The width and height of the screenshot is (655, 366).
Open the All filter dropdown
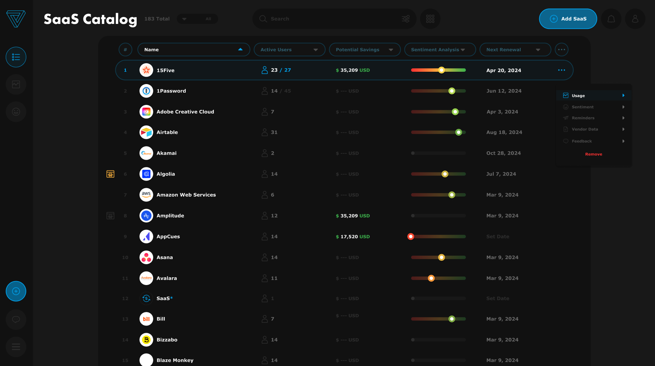click(x=197, y=19)
